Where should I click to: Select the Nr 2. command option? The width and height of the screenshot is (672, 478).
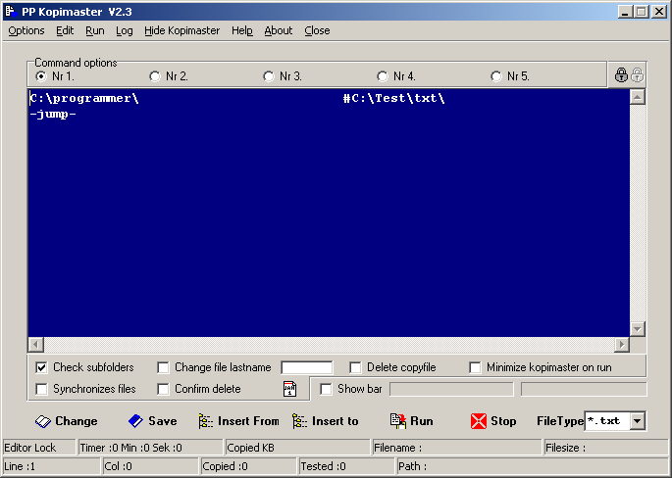[x=155, y=76]
